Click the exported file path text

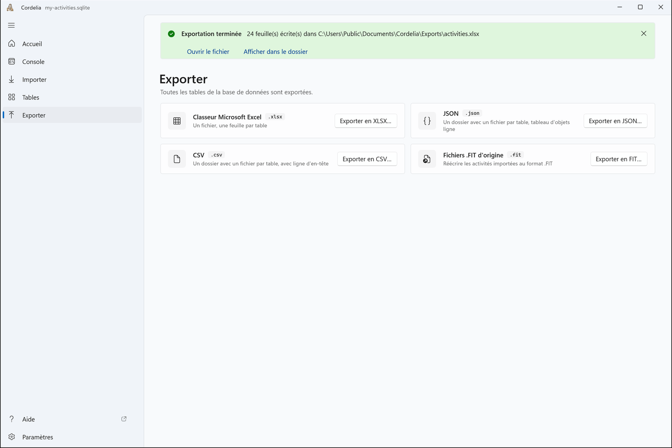pyautogui.click(x=399, y=34)
